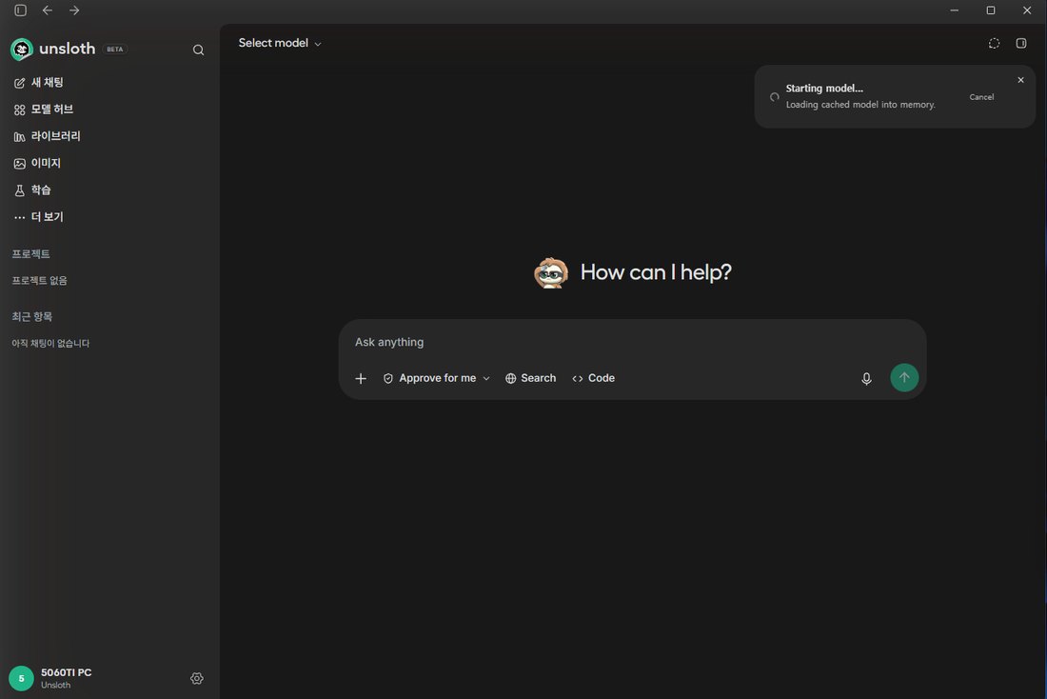Image resolution: width=1047 pixels, height=699 pixels.
Task: Click the 아직 채팅이 없습니다 text
Action: coord(50,344)
